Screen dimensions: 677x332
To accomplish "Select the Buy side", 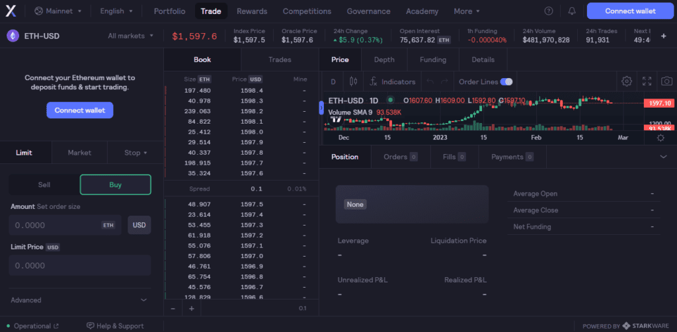I will pyautogui.click(x=115, y=185).
